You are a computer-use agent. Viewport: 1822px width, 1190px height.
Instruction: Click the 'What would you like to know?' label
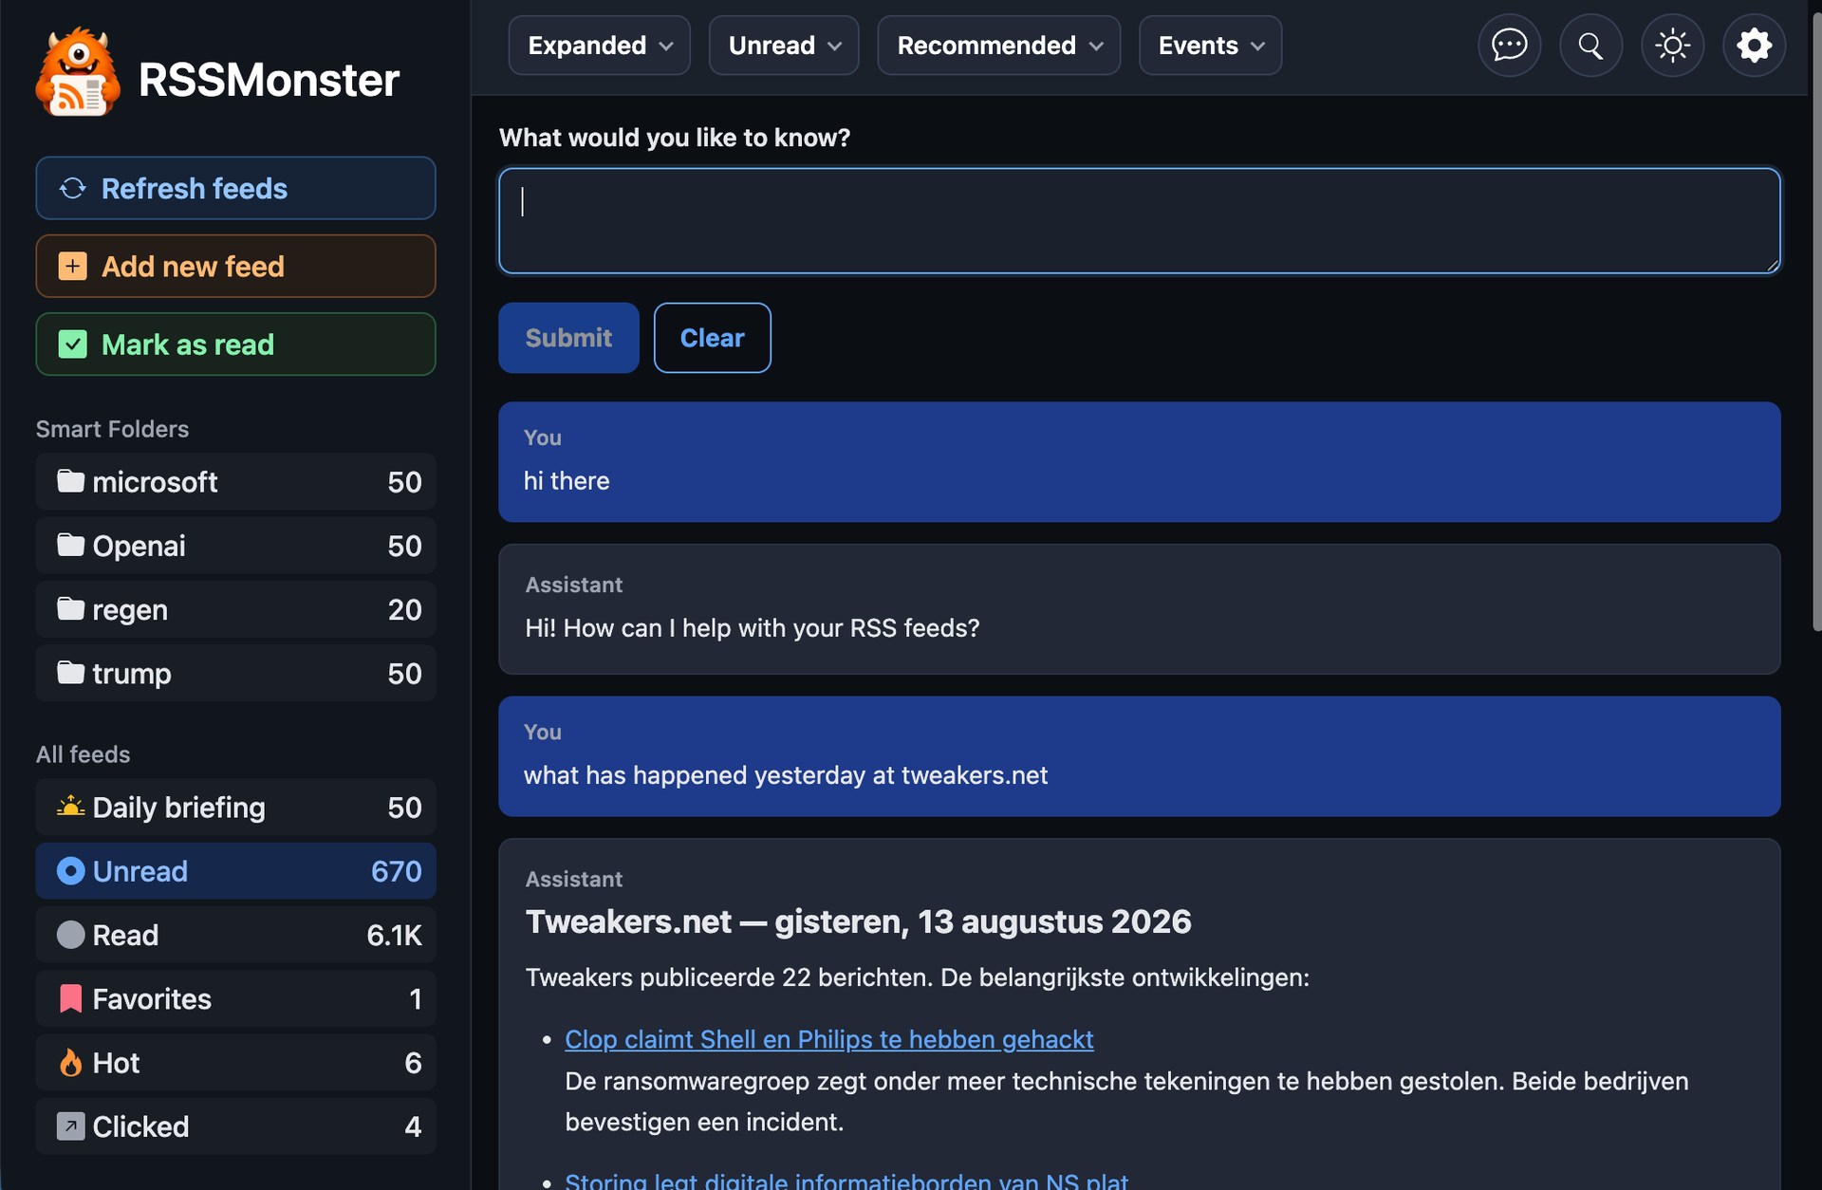(x=675, y=138)
